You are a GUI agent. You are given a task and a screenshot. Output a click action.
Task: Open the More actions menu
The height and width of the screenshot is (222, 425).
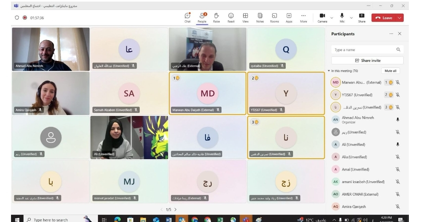coord(303,18)
